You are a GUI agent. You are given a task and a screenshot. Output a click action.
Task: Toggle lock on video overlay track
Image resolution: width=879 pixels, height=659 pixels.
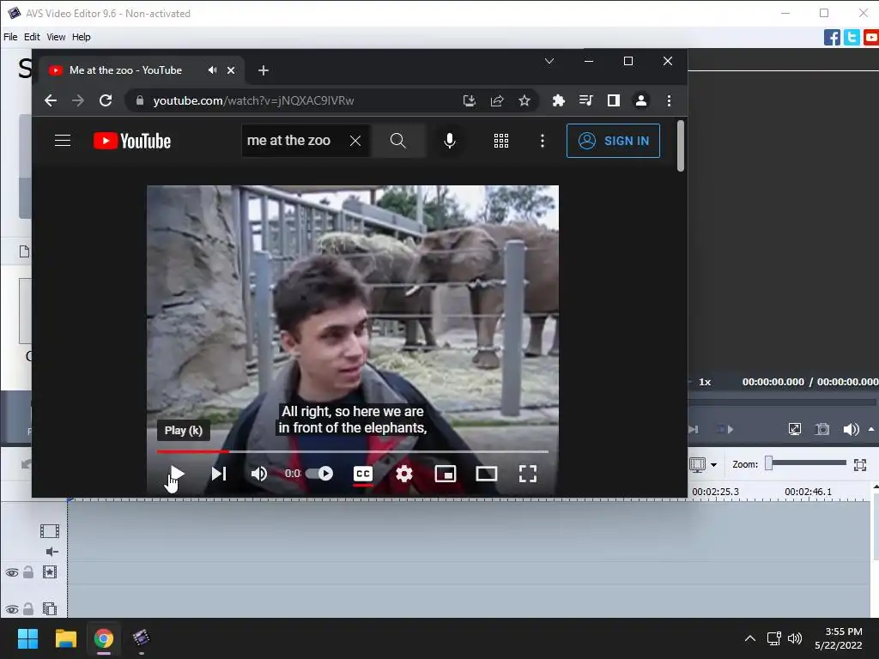(28, 608)
